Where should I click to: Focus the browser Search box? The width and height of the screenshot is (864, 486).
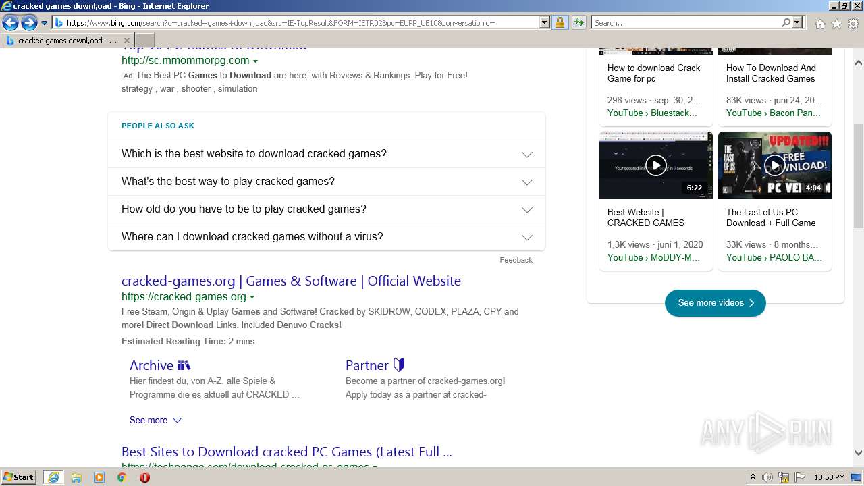point(686,22)
